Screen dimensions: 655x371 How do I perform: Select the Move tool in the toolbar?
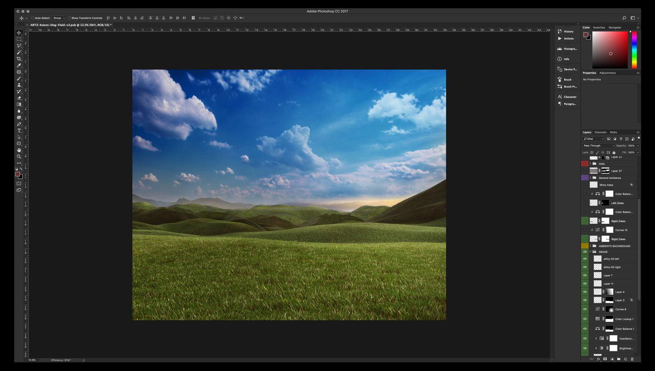point(19,33)
